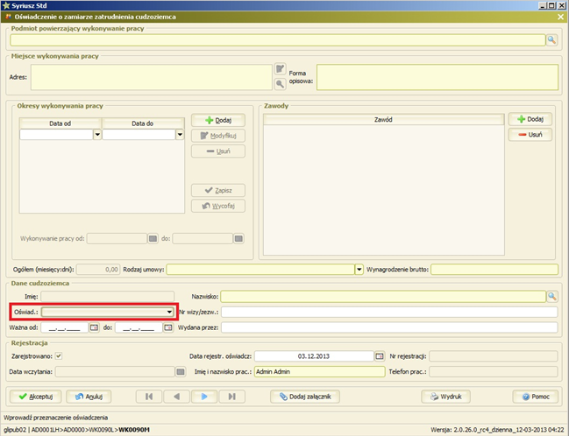
Task: Maximize the Syriusz Std window
Action: [551, 5]
